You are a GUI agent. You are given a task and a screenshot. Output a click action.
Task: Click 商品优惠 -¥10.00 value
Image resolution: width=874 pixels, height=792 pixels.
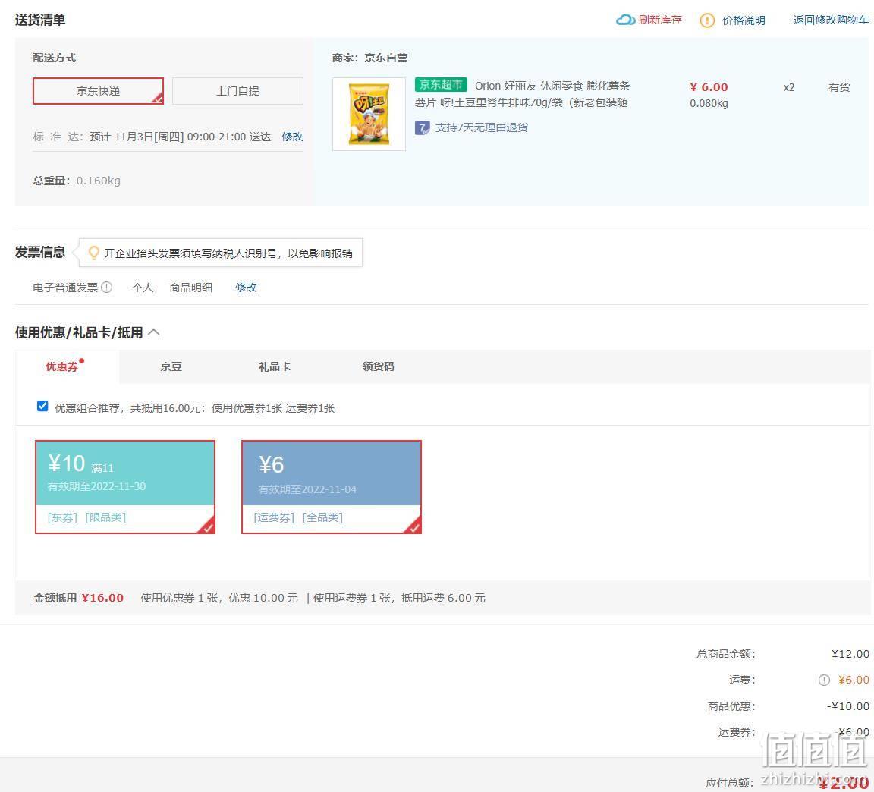click(x=847, y=706)
